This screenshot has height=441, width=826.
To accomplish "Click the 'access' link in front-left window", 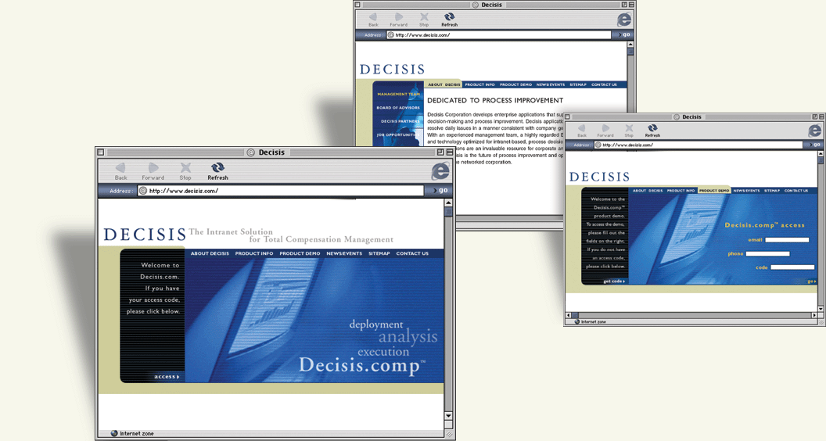I will [167, 377].
